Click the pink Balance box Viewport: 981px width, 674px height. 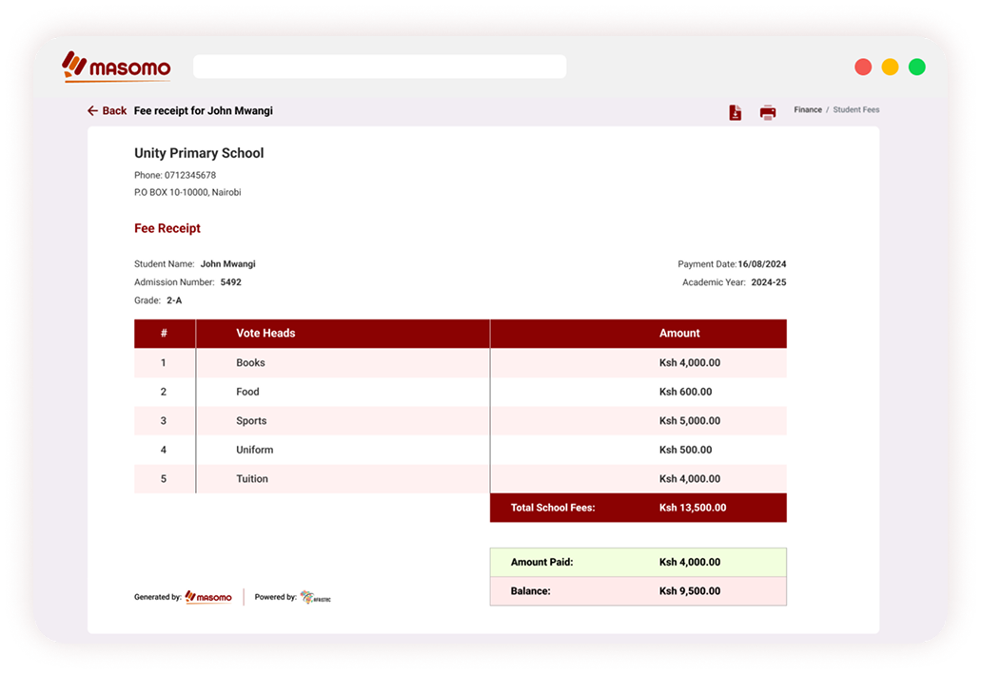[x=638, y=591]
